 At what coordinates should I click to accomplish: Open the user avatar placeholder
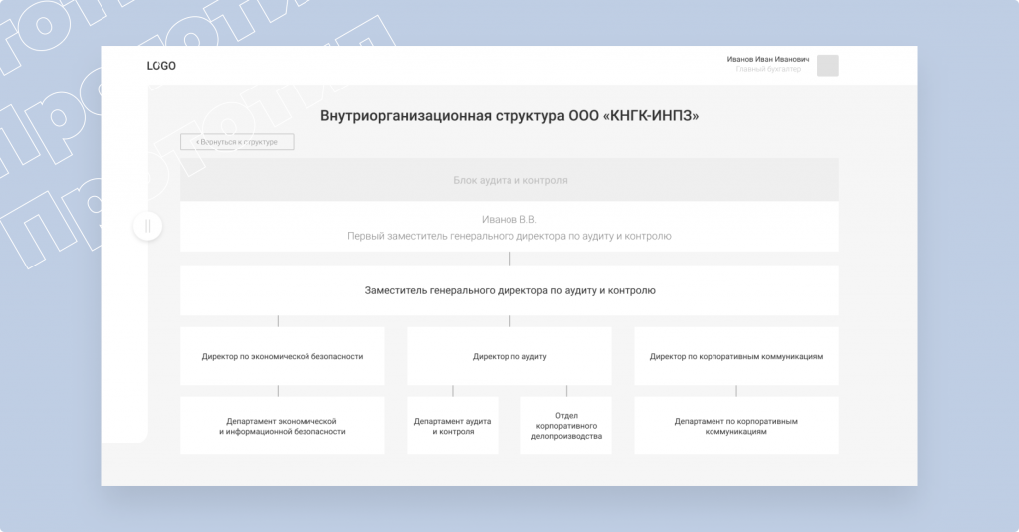(x=827, y=66)
